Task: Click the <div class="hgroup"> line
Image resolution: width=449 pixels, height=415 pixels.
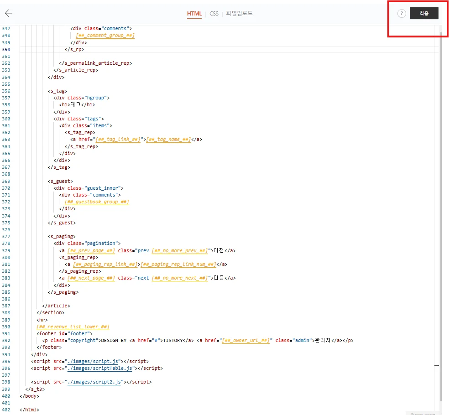Action: [x=81, y=98]
